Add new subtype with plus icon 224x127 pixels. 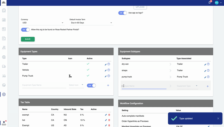coord(207,86)
